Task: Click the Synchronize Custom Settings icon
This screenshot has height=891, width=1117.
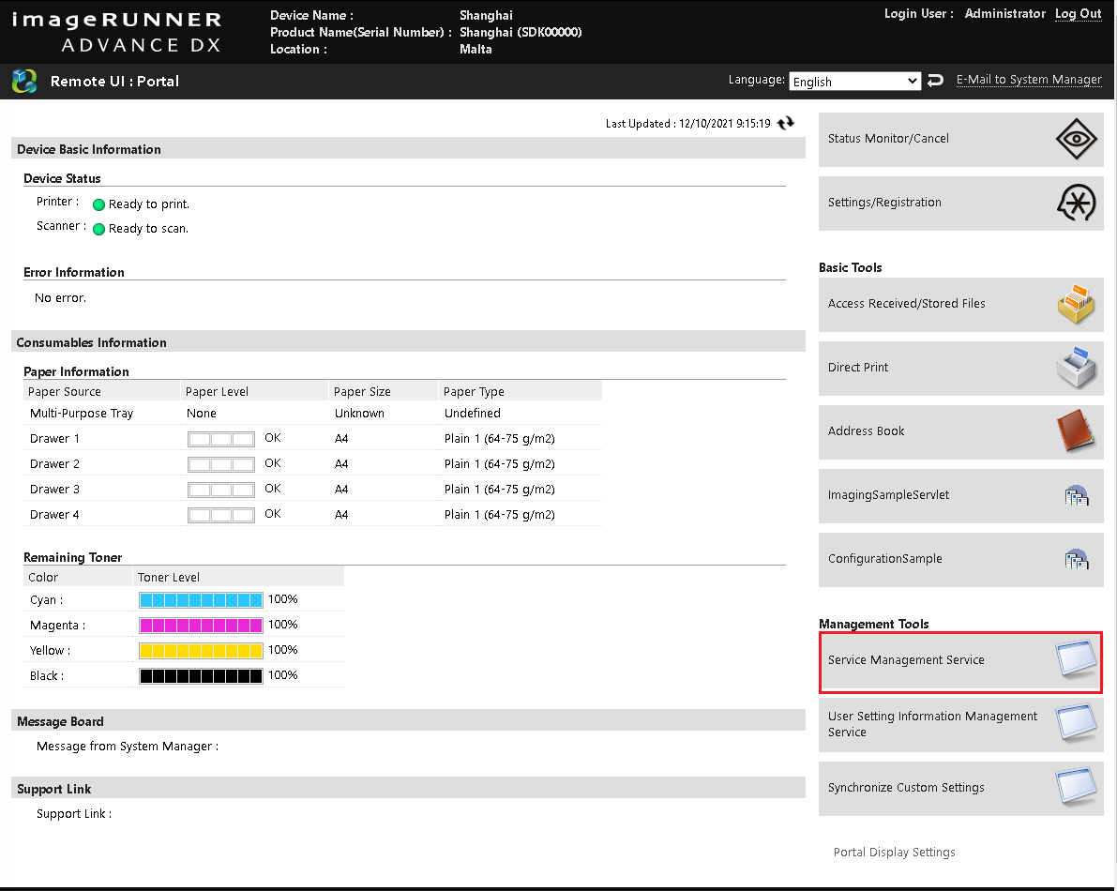Action: click(x=1076, y=788)
